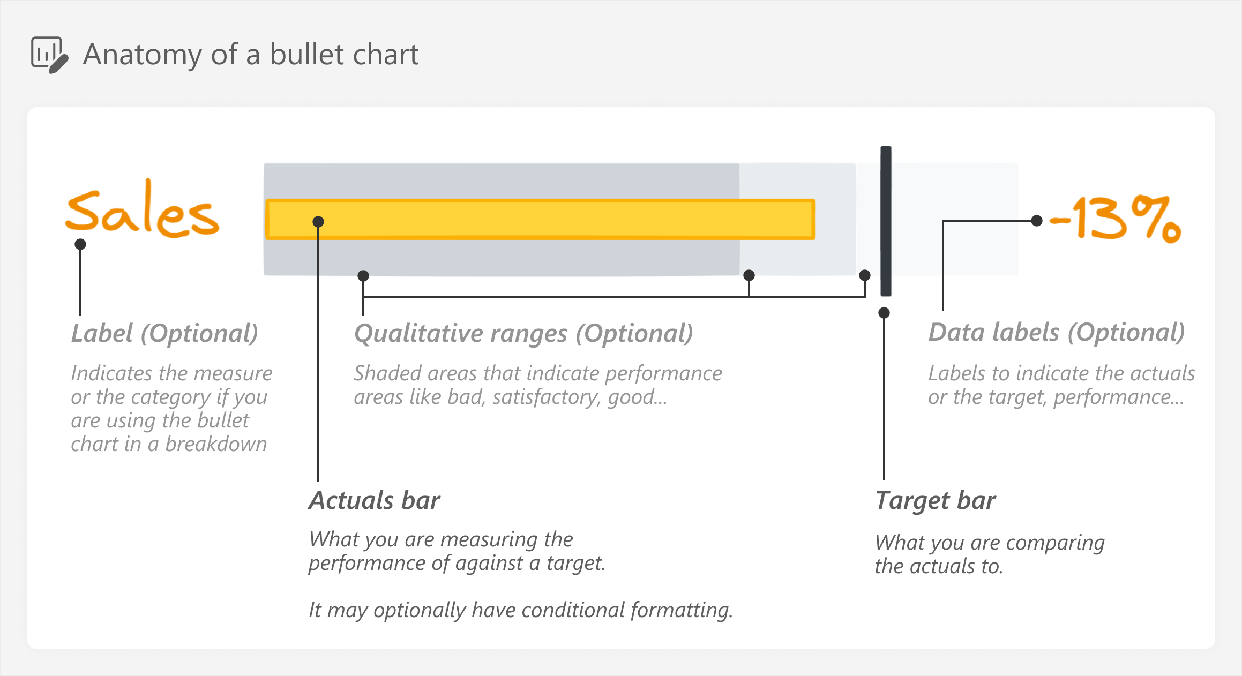Click the dark vertical target bar
The width and height of the screenshot is (1242, 676).
[x=886, y=221]
